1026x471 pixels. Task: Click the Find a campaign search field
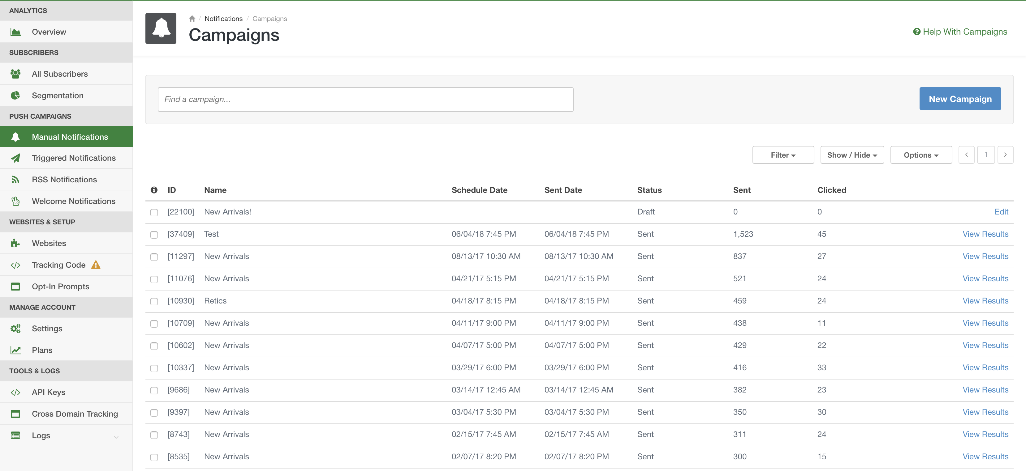click(365, 100)
